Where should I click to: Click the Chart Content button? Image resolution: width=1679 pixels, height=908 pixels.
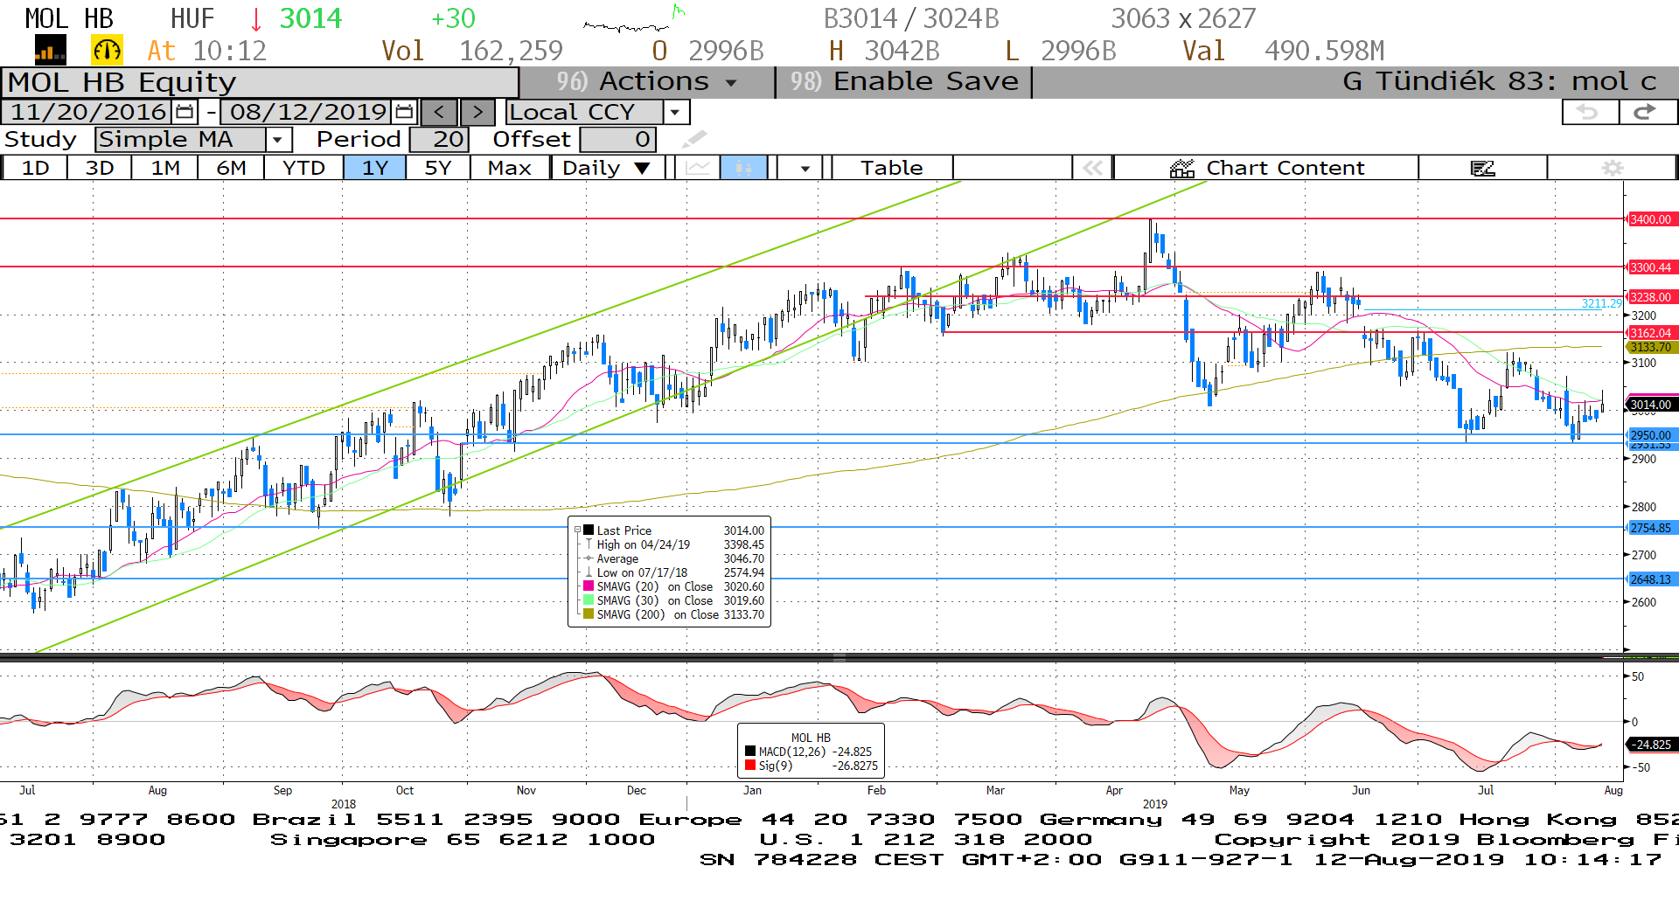pyautogui.click(x=1266, y=167)
